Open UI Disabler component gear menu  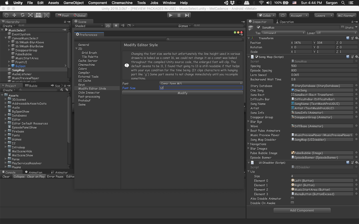[356, 162]
